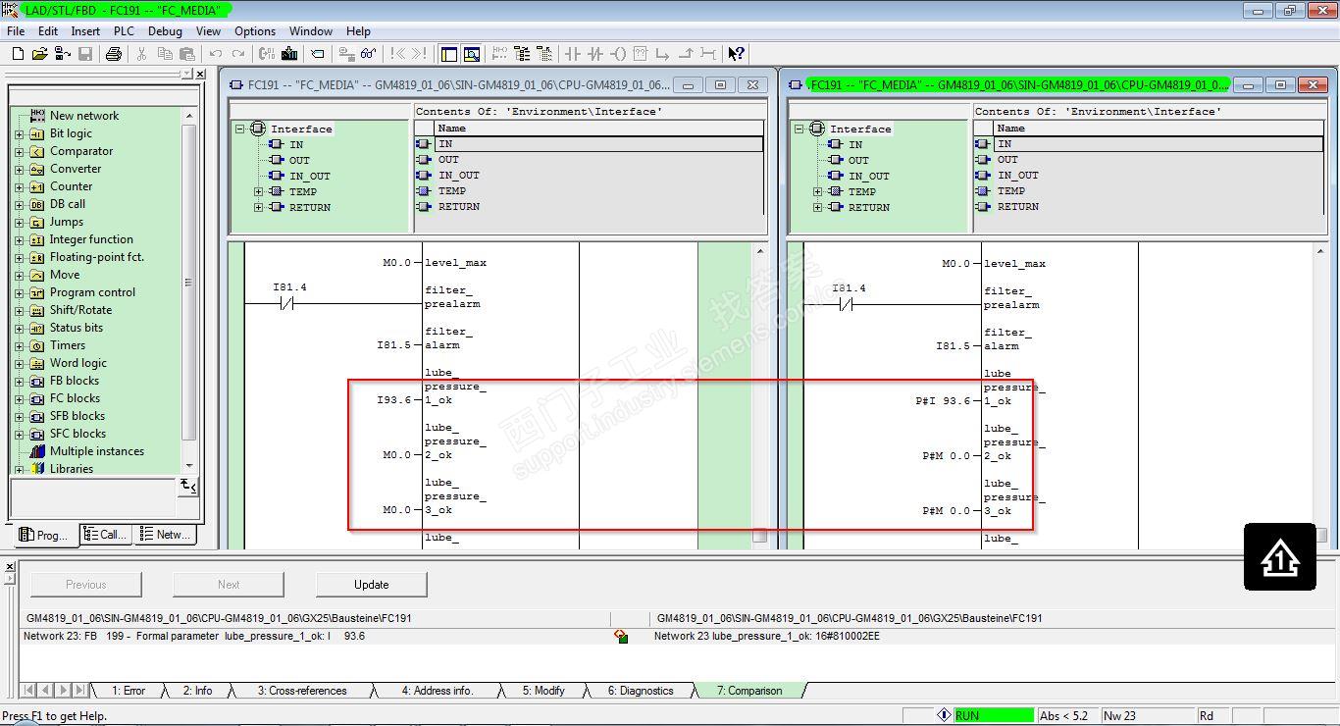Click the Update button
The width and height of the screenshot is (1340, 726).
click(x=372, y=585)
